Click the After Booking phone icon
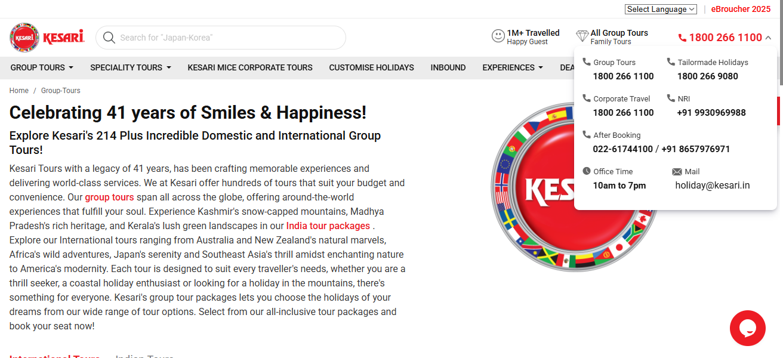Viewport: 783px width, 358px height. tap(588, 135)
